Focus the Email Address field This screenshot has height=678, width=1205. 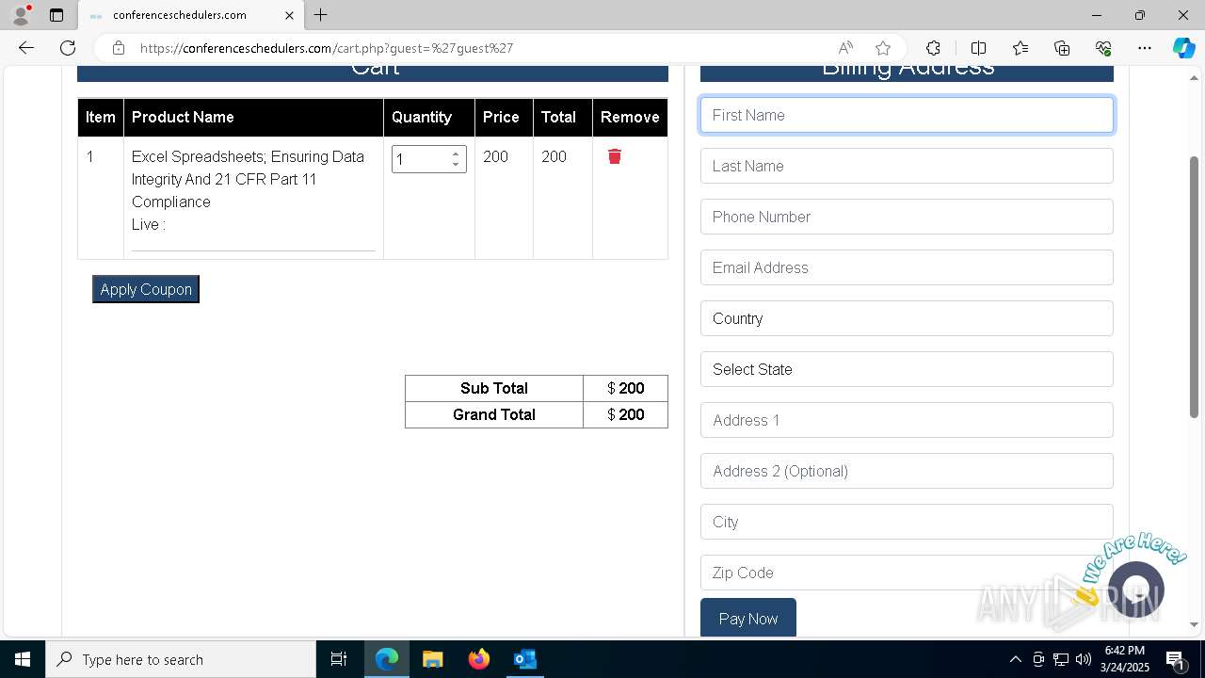(907, 267)
